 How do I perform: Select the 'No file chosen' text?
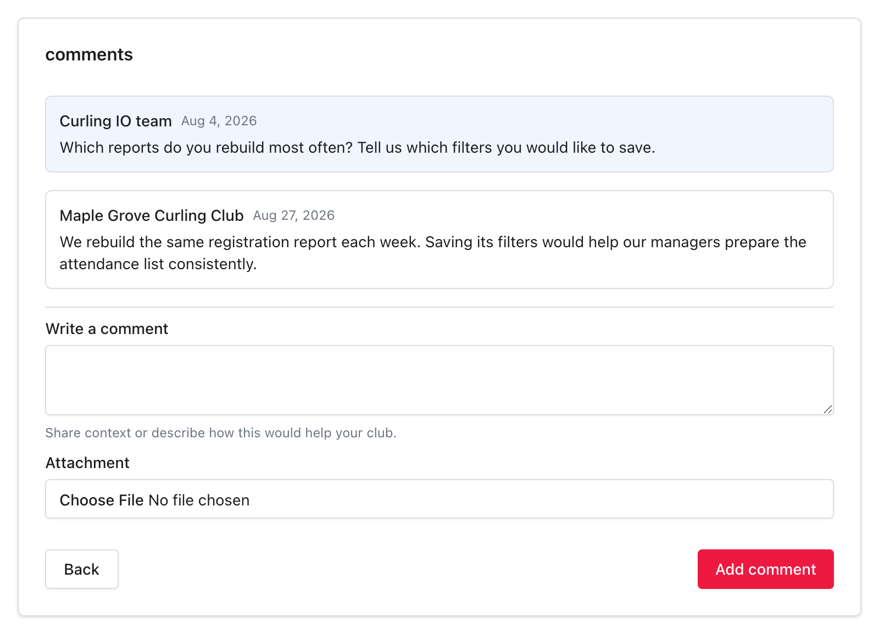[199, 500]
